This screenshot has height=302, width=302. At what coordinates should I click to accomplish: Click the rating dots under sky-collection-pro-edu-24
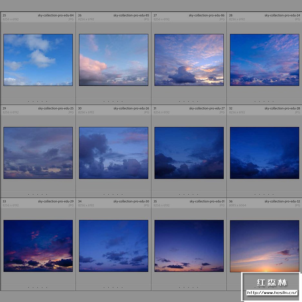click(x=264, y=101)
